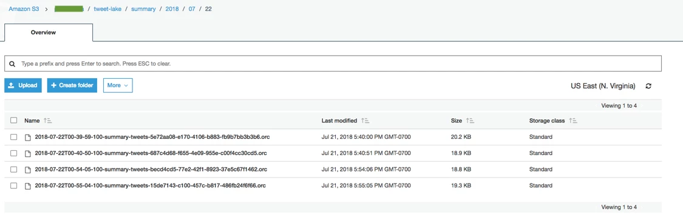The image size is (683, 223).
Task: Click the Upload button
Action: pos(23,85)
